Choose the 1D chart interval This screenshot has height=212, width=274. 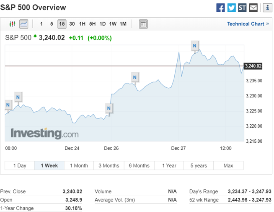103,24
